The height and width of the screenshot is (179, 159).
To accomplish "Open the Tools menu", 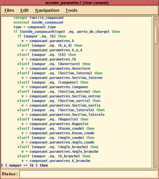I will 71,10.
